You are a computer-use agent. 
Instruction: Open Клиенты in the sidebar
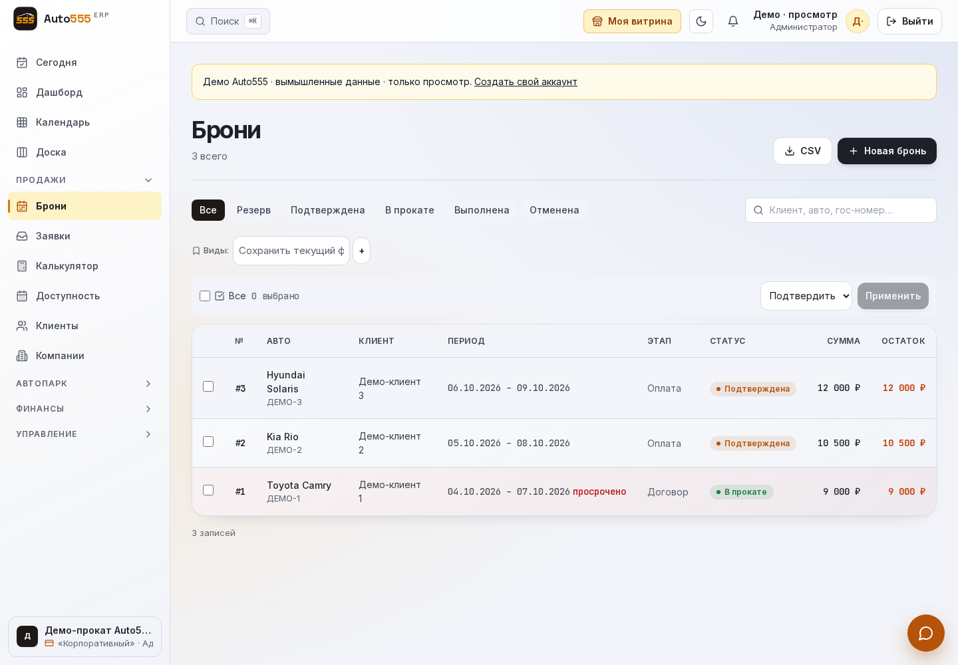[x=84, y=326]
